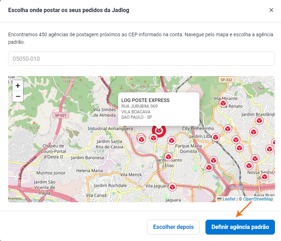Select the selected LOG POSTE EXPRESS marker
Viewport: 281px width, 241px height.
click(159, 130)
